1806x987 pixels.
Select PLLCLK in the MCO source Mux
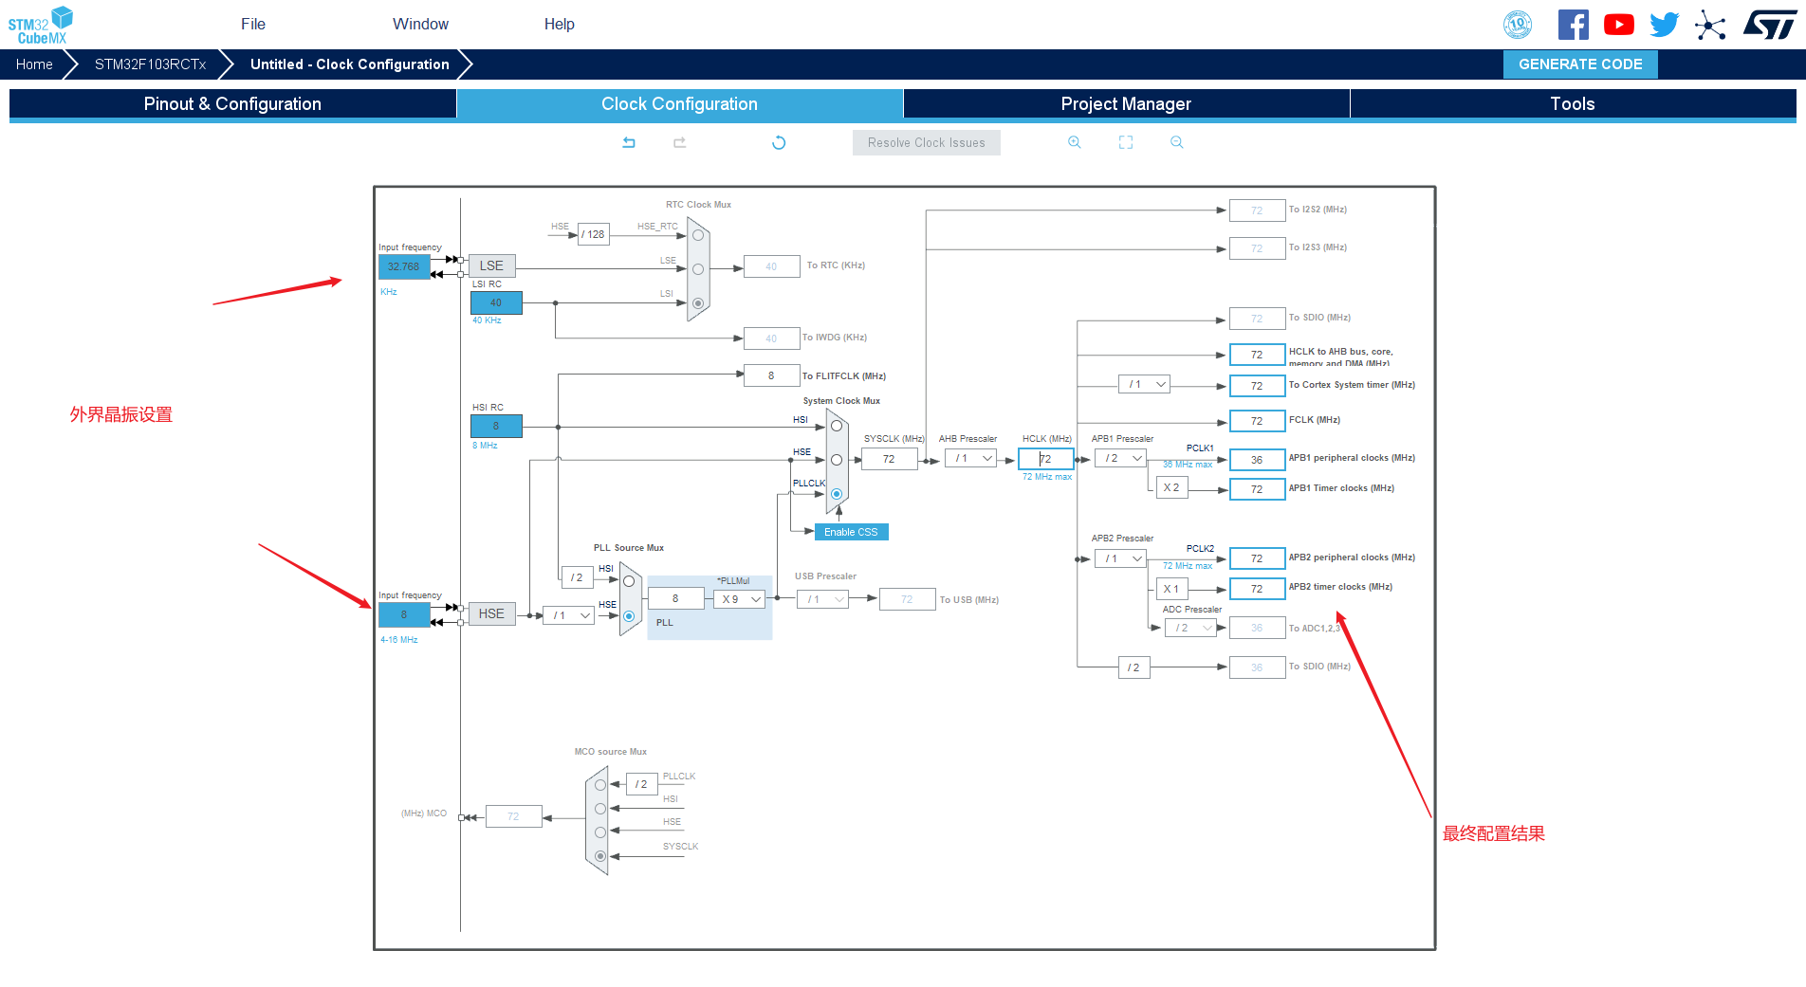click(600, 785)
